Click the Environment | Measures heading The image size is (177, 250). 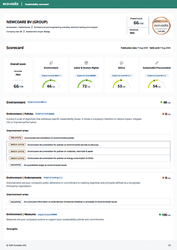coord(21,214)
